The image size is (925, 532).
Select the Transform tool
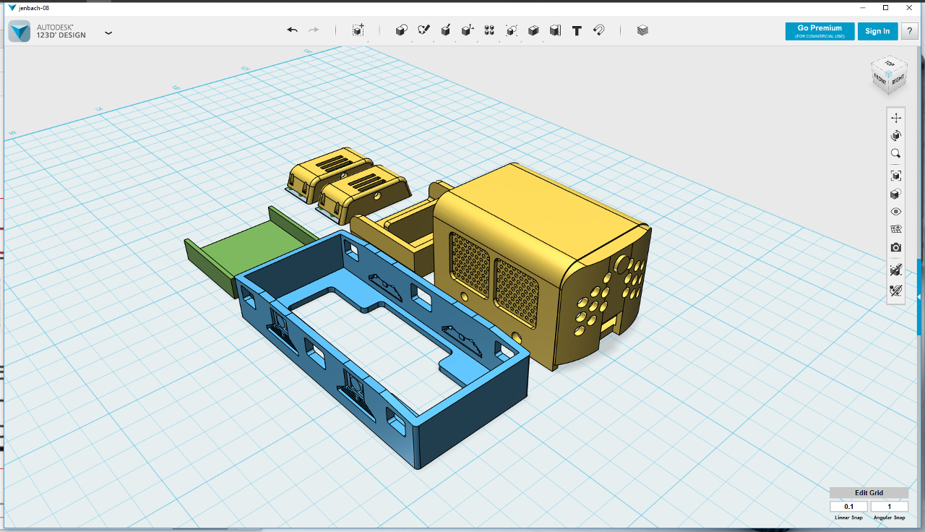358,30
